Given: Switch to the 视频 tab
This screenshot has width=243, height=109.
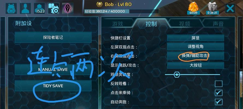Looking at the screenshot, I should (x=185, y=24).
